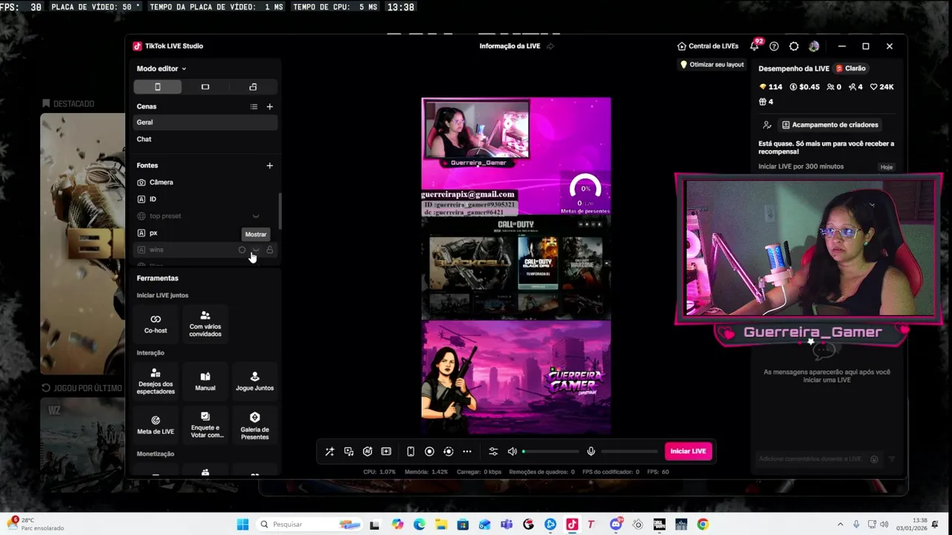Click the share arrow beside Informação da LIVE
Screen dimensions: 952x535
click(550, 46)
